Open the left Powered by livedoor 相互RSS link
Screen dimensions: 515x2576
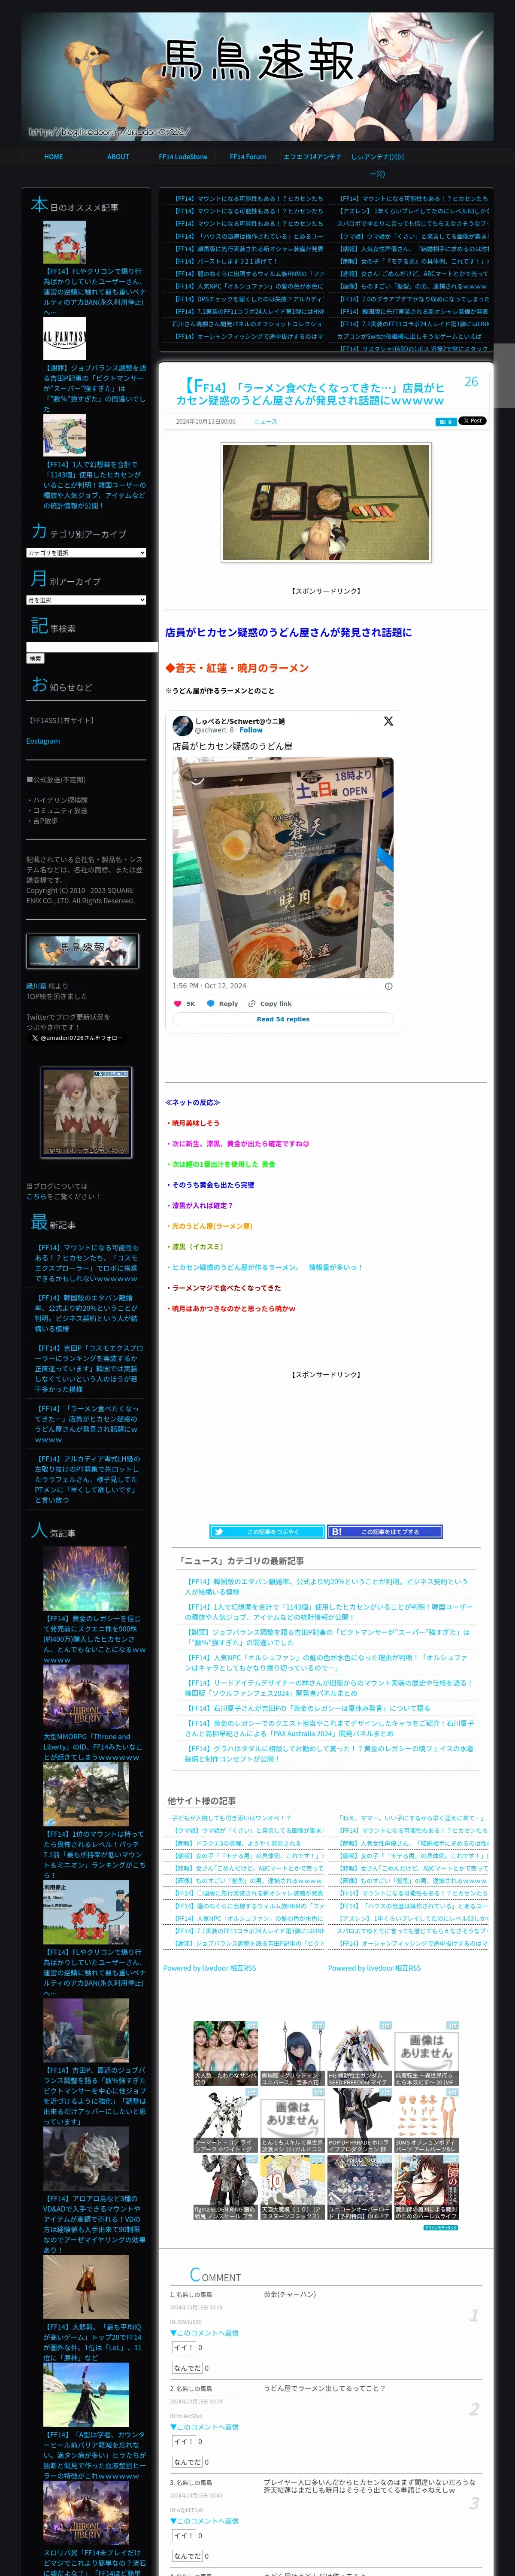[209, 1968]
